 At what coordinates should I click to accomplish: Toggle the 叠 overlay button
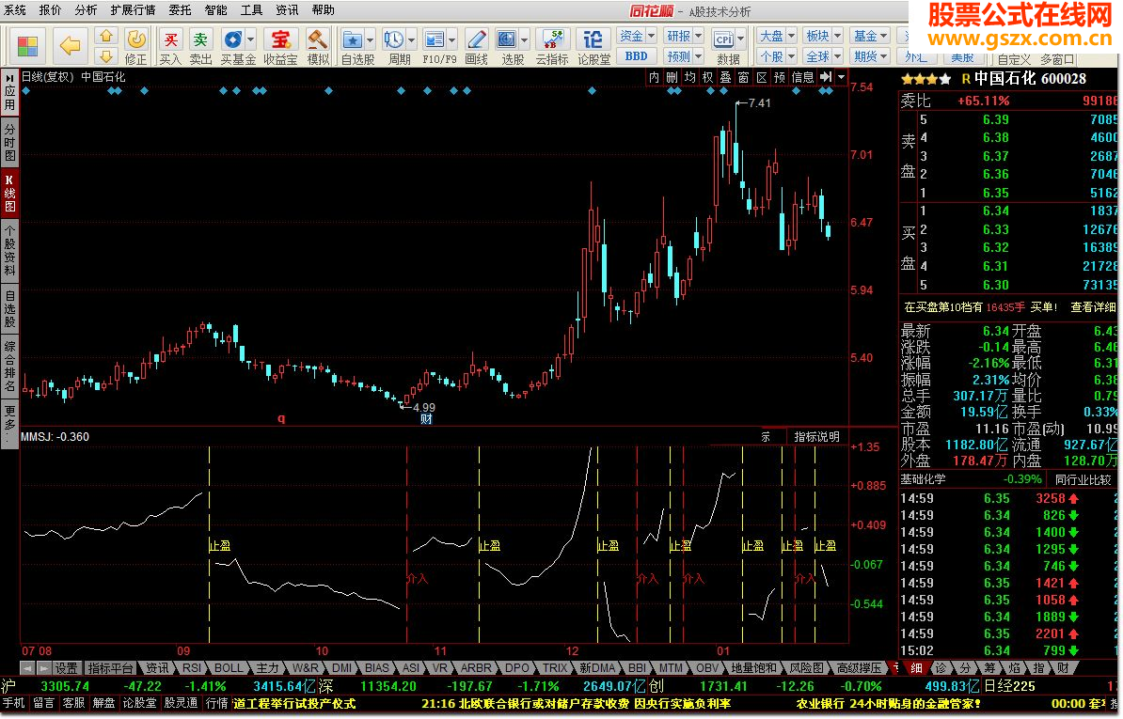point(725,77)
